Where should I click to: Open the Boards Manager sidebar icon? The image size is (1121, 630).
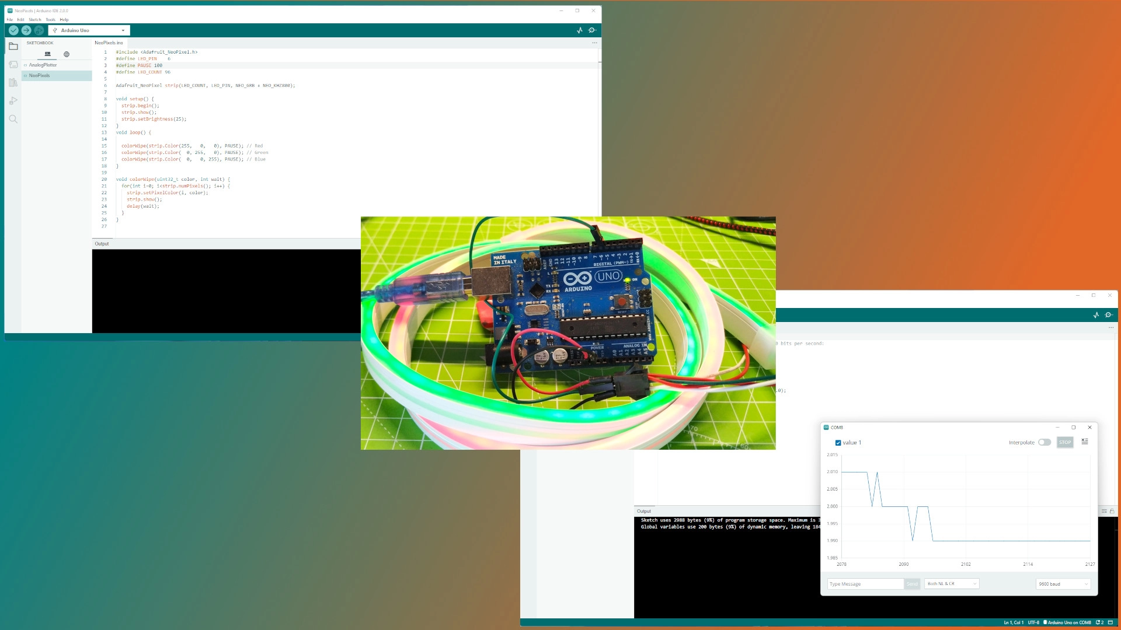[x=13, y=65]
